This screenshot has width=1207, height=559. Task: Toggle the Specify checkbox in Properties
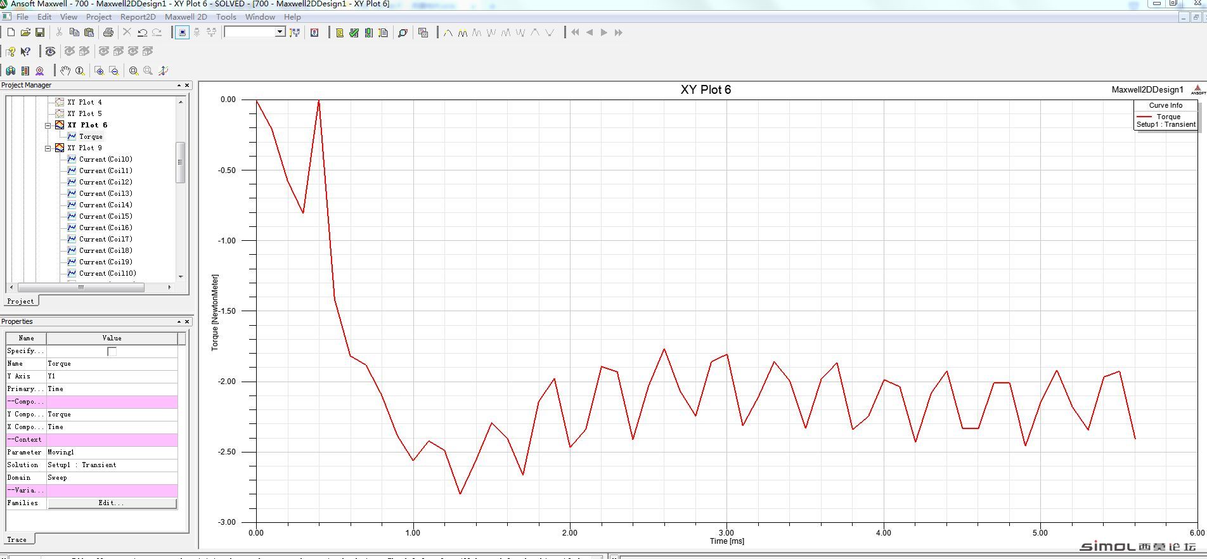112,351
